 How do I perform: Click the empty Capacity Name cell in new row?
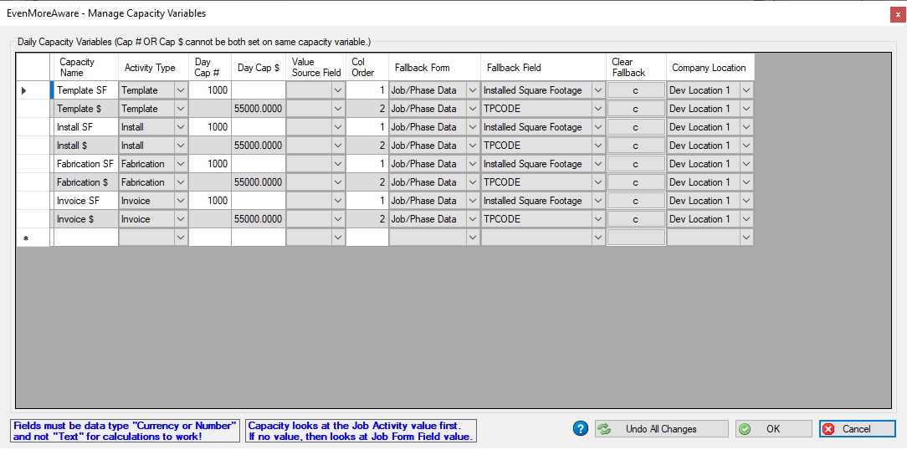pos(85,238)
